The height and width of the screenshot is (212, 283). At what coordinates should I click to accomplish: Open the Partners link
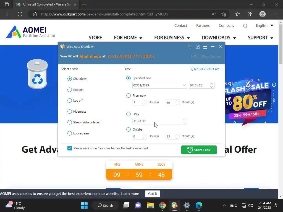[x=203, y=26]
